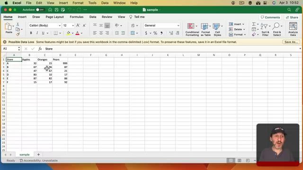Click the red font color swatch

click(x=78, y=33)
